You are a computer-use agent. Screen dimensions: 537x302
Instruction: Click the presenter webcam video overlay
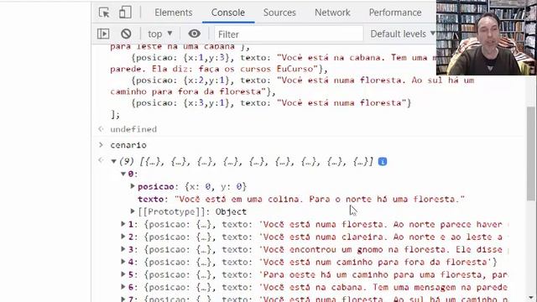(487, 37)
